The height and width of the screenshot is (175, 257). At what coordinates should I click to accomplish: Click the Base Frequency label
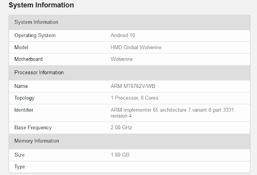point(33,128)
